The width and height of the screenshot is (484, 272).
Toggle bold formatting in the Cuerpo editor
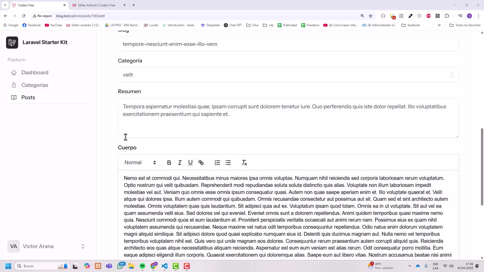coord(169,163)
